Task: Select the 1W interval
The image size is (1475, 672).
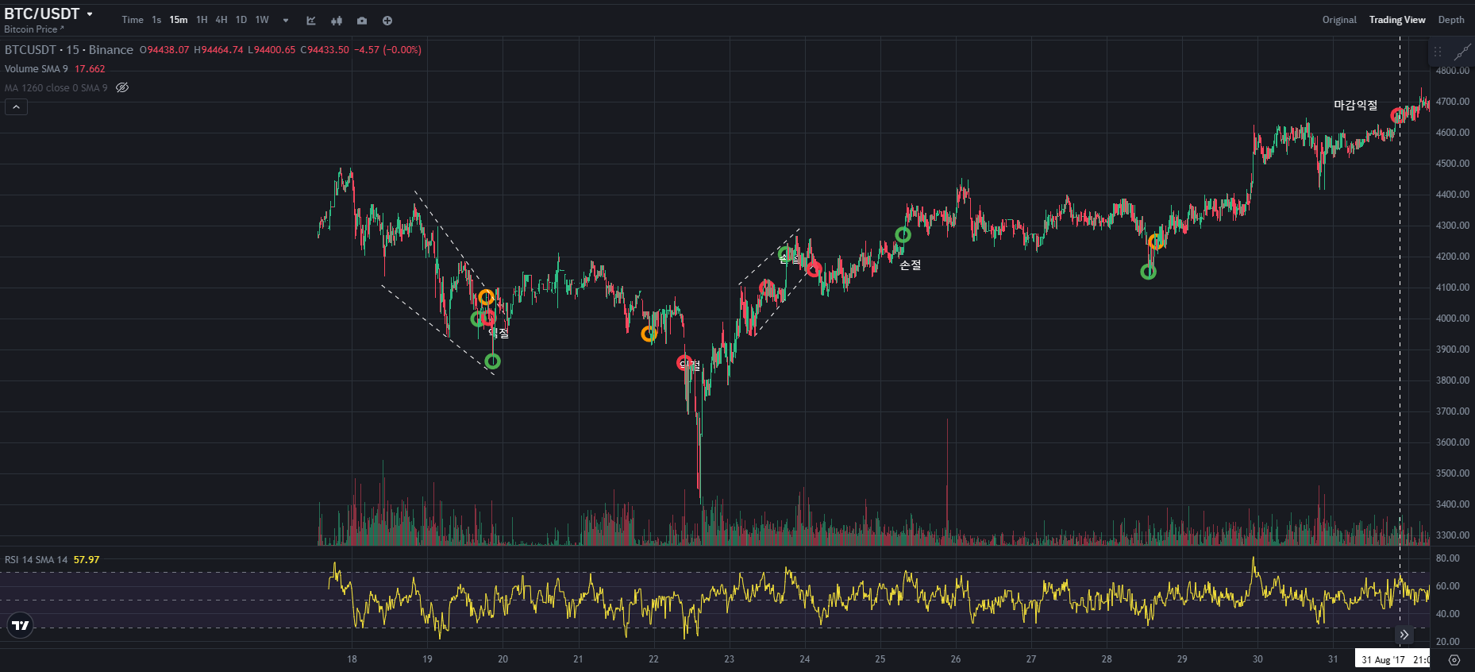Action: click(x=262, y=20)
